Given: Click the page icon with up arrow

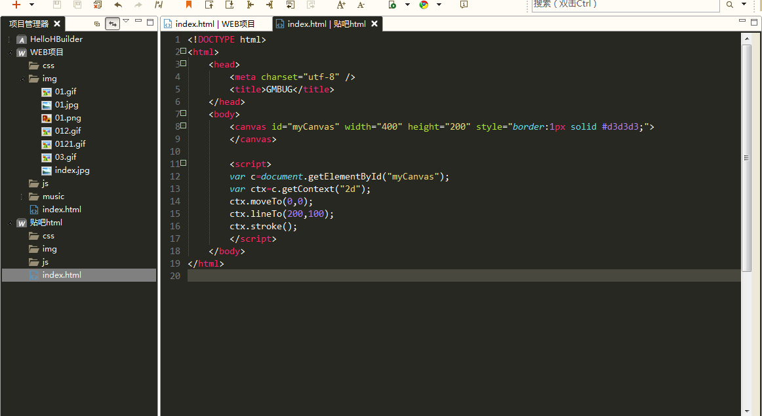Looking at the screenshot, I should click(x=209, y=5).
